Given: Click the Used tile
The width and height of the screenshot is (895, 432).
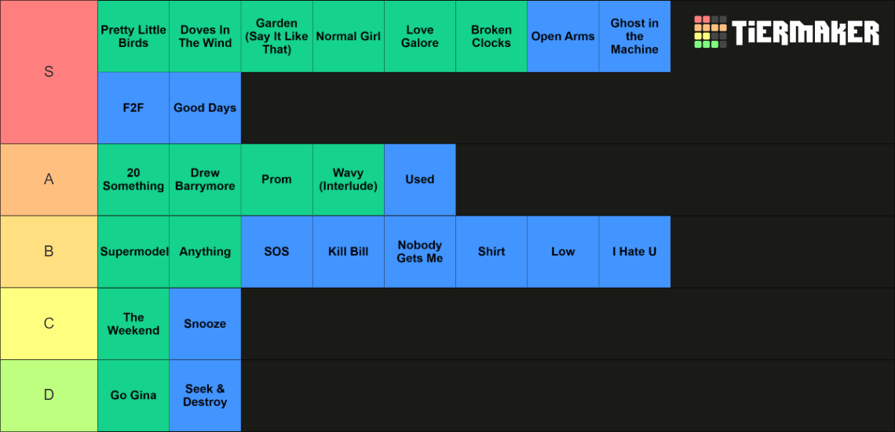Looking at the screenshot, I should point(420,180).
